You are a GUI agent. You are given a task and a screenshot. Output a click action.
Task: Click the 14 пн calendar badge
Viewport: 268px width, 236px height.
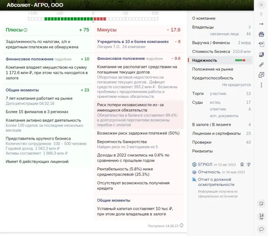[261, 216]
